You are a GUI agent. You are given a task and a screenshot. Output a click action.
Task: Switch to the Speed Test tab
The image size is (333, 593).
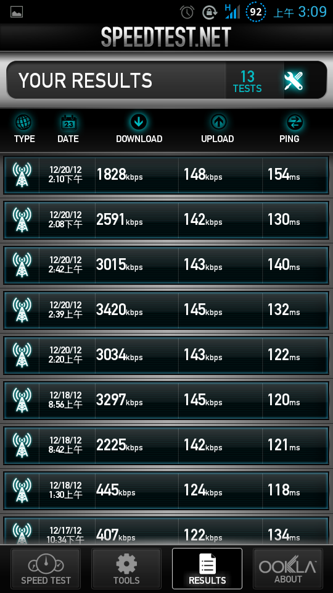click(46, 568)
